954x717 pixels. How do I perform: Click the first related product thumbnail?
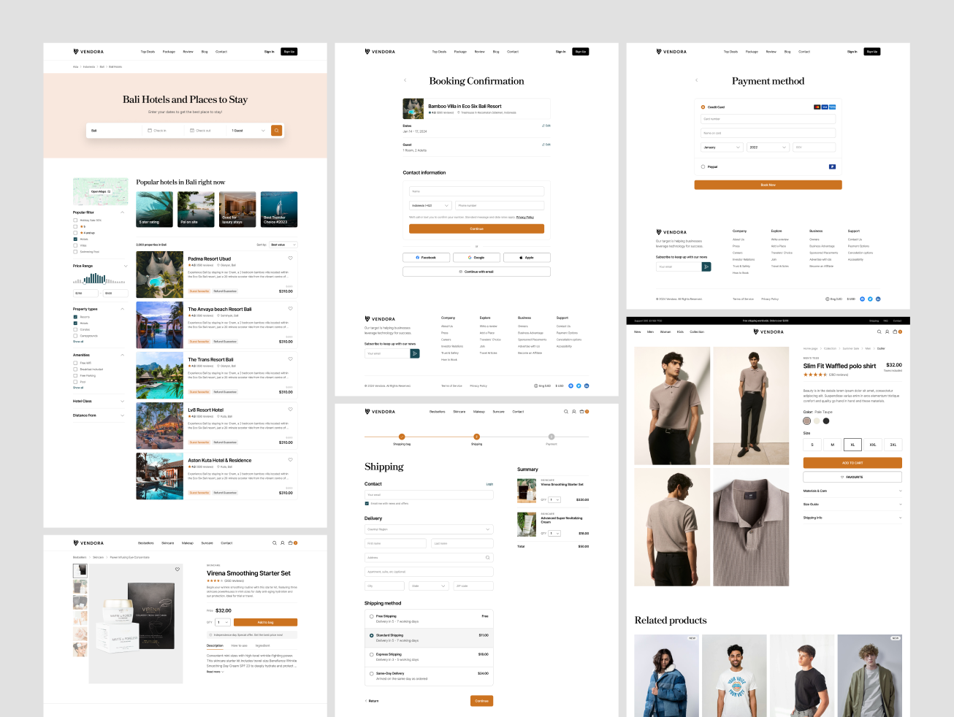point(665,675)
